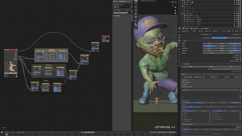Click the Render Layers node header
The width and height of the screenshot is (242, 136).
point(11,49)
